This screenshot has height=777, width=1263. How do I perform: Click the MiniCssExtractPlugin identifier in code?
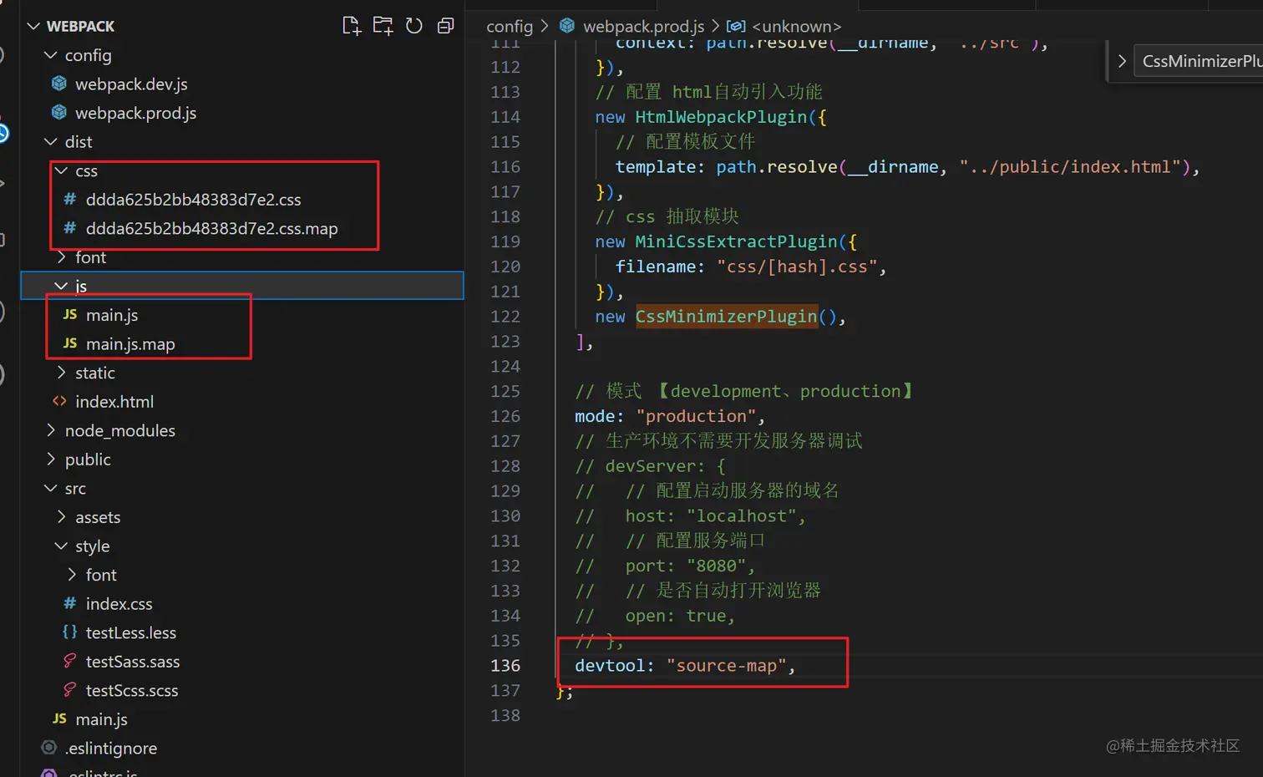pyautogui.click(x=736, y=241)
